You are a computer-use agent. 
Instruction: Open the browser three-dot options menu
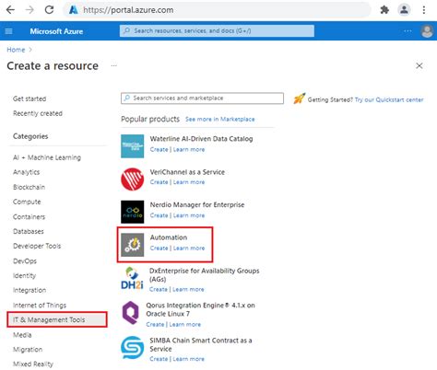(424, 10)
